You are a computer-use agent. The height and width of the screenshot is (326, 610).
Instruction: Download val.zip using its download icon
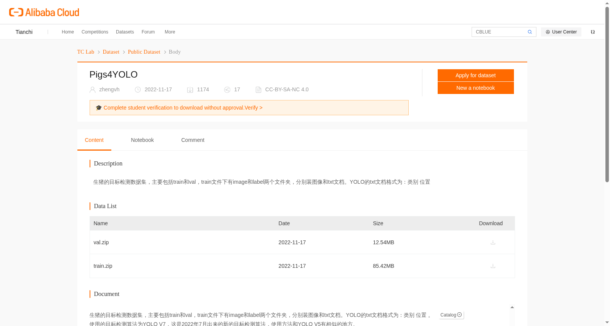[x=493, y=242]
